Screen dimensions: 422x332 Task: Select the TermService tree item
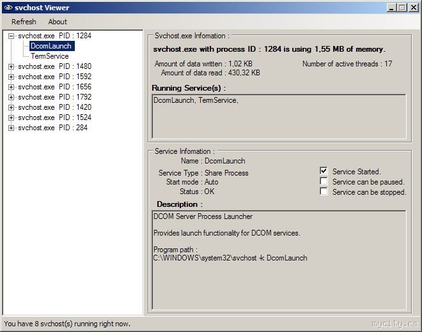pyautogui.click(x=49, y=56)
